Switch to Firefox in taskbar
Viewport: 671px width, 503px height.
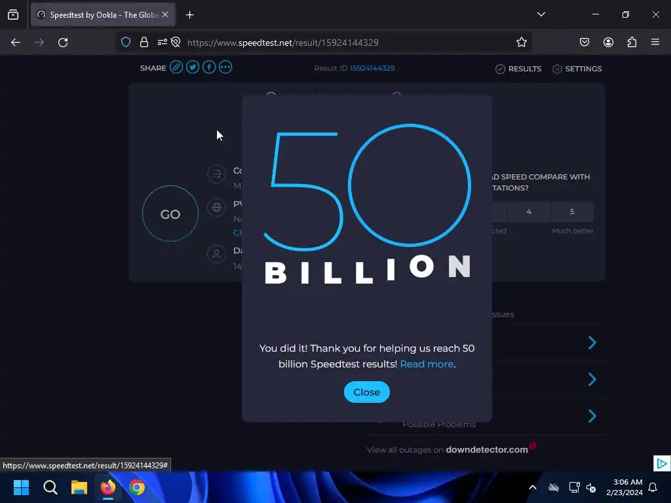(108, 487)
